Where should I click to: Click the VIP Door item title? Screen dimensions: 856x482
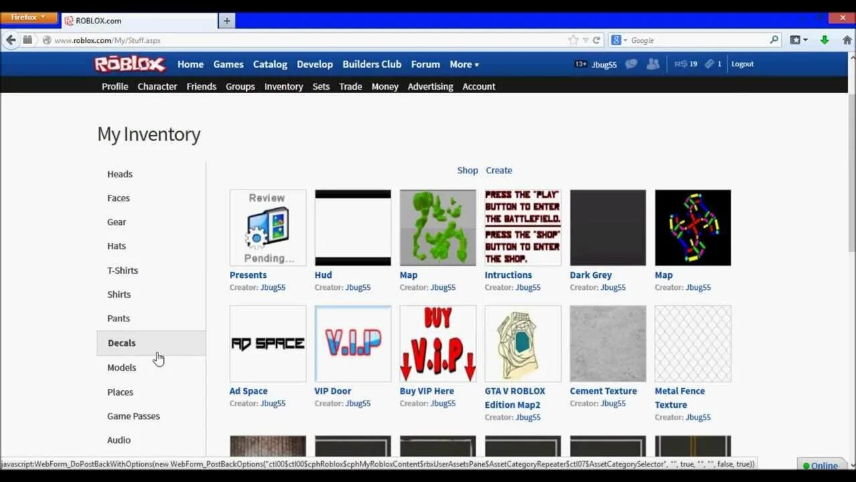pyautogui.click(x=333, y=391)
